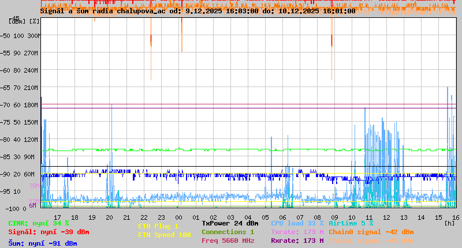Viewport: 462px width, 248px height.
Task: Click the '[h]' time axis unit label
Action: point(449,223)
